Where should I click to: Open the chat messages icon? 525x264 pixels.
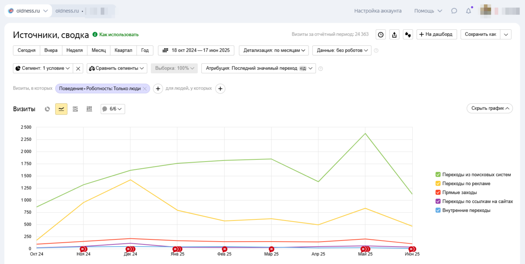point(454,11)
